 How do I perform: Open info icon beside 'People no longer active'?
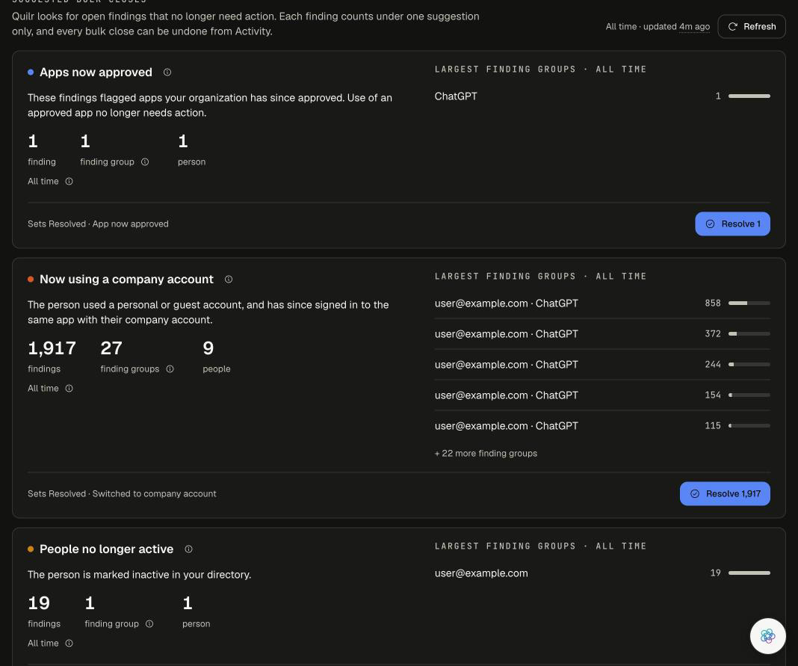tap(188, 549)
